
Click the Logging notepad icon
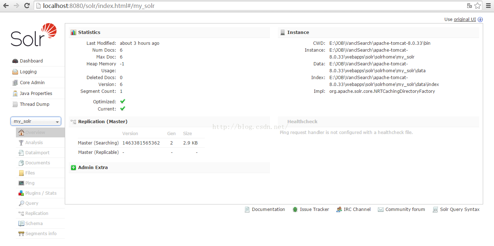(x=15, y=72)
